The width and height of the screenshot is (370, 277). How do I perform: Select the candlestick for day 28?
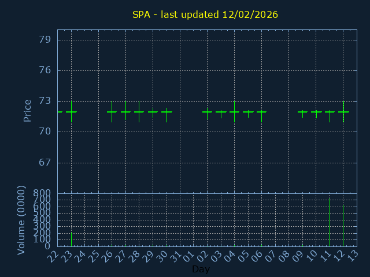click(139, 112)
